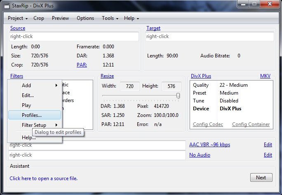
Task: Select the Tune Disabled row
Action: (231, 101)
